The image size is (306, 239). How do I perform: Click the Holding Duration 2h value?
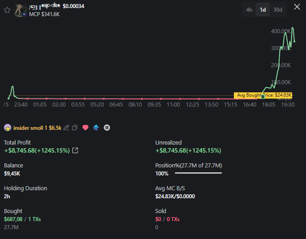7,196
